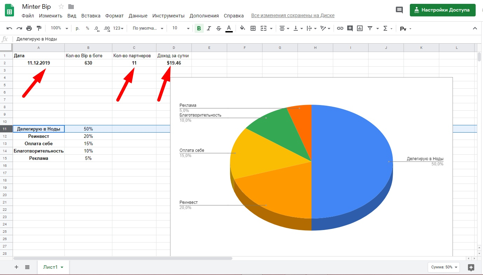Viewport: 483px width, 275px height.
Task: Move document using folder icon
Action: 71,7
